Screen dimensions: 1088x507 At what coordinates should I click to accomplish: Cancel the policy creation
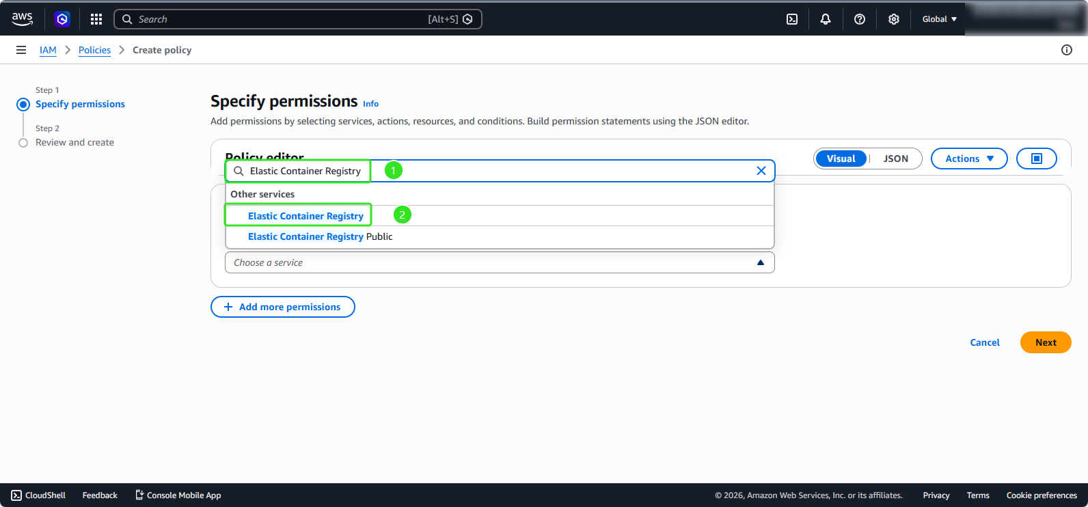(x=985, y=342)
